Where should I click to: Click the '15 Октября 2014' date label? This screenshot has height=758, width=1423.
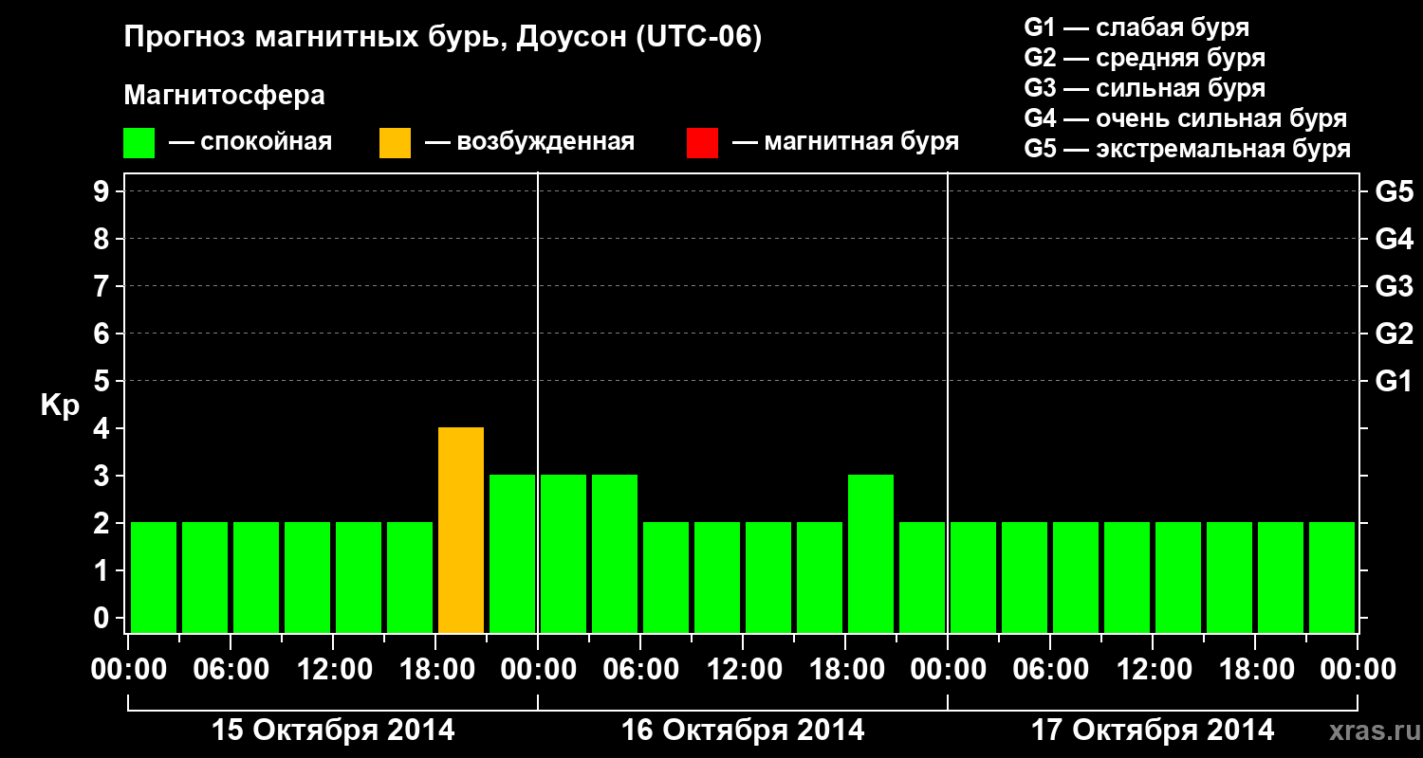point(333,731)
